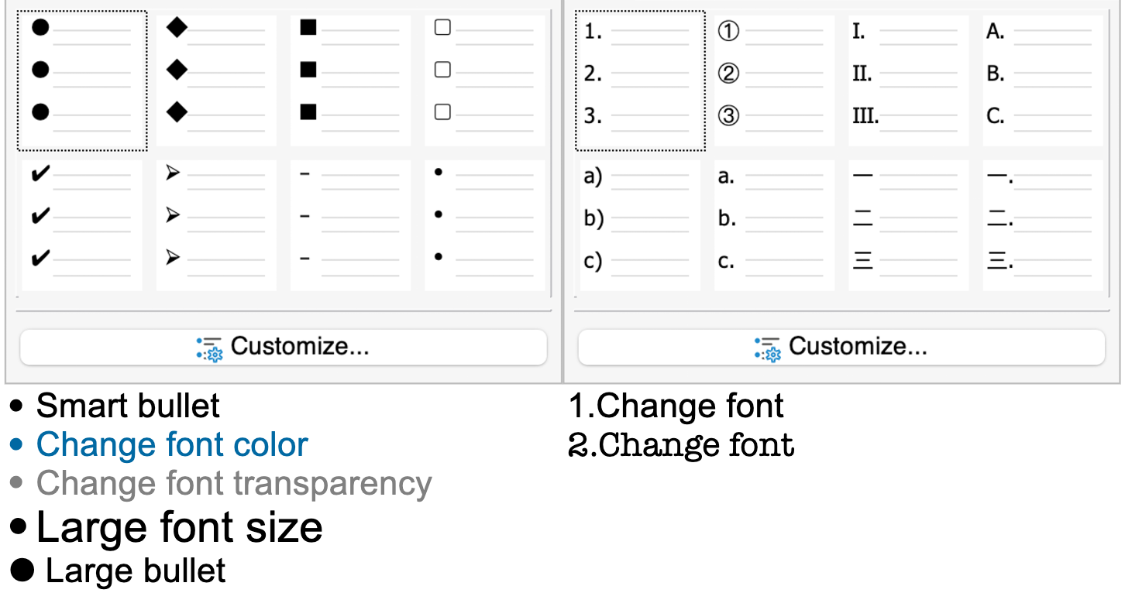The image size is (1125, 593).
Task: Open Customize under numbering styles
Action: point(841,347)
